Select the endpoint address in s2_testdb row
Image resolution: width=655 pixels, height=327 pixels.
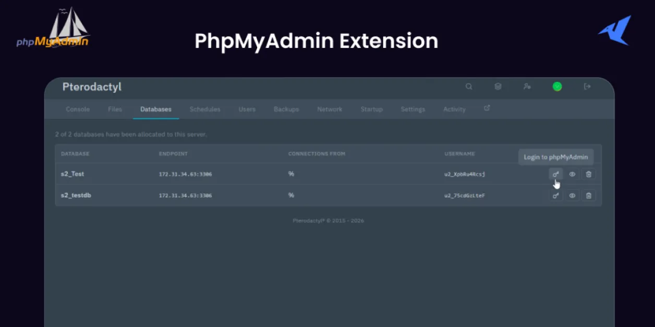click(x=185, y=196)
